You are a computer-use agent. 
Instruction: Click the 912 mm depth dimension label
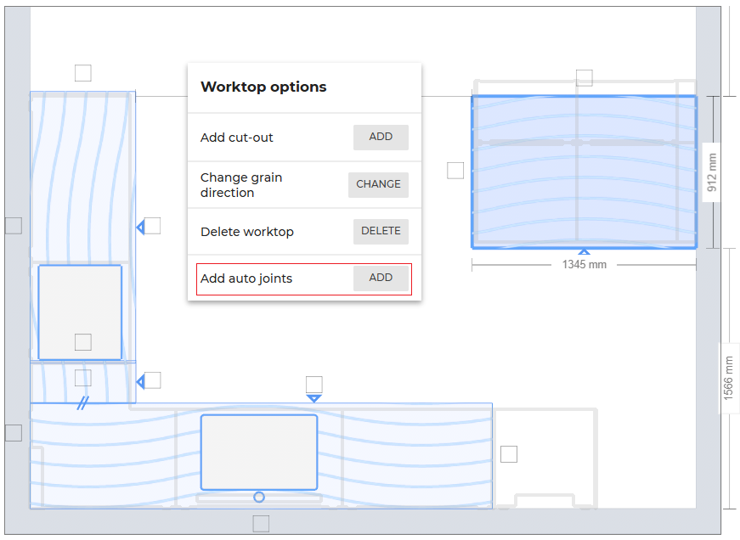click(712, 172)
